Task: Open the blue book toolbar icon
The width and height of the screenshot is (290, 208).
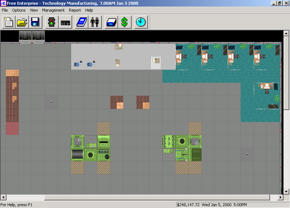Action: [x=82, y=22]
